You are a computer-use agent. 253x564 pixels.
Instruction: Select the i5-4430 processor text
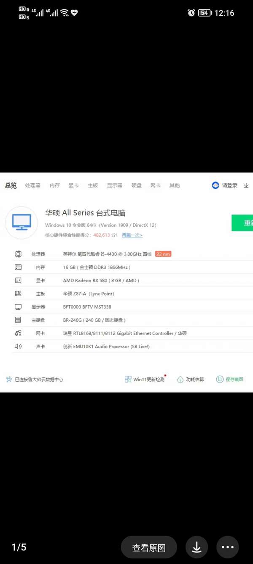(x=108, y=254)
